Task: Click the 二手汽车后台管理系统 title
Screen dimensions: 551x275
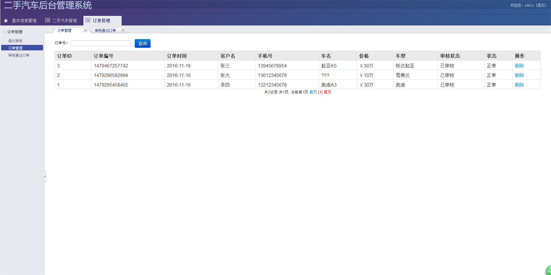Action: (x=48, y=5)
